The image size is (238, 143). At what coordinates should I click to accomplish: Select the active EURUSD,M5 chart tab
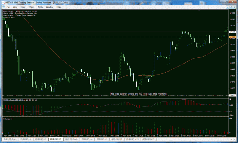(x=56, y=139)
